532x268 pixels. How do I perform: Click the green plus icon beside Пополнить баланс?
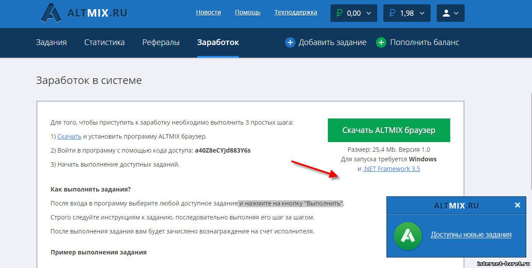381,42
